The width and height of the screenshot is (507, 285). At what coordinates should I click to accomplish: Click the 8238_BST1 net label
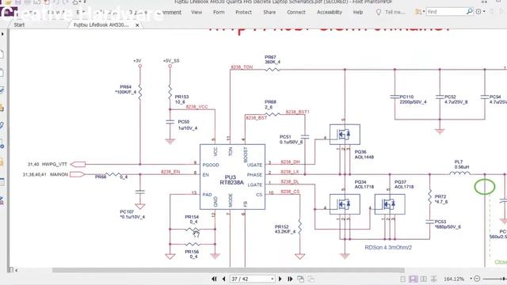click(298, 112)
